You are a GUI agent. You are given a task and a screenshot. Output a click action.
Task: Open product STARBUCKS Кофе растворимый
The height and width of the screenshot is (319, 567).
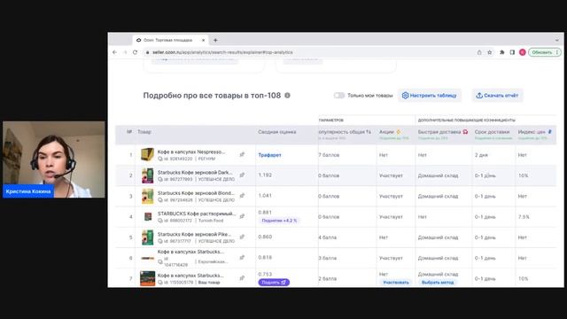click(x=197, y=214)
